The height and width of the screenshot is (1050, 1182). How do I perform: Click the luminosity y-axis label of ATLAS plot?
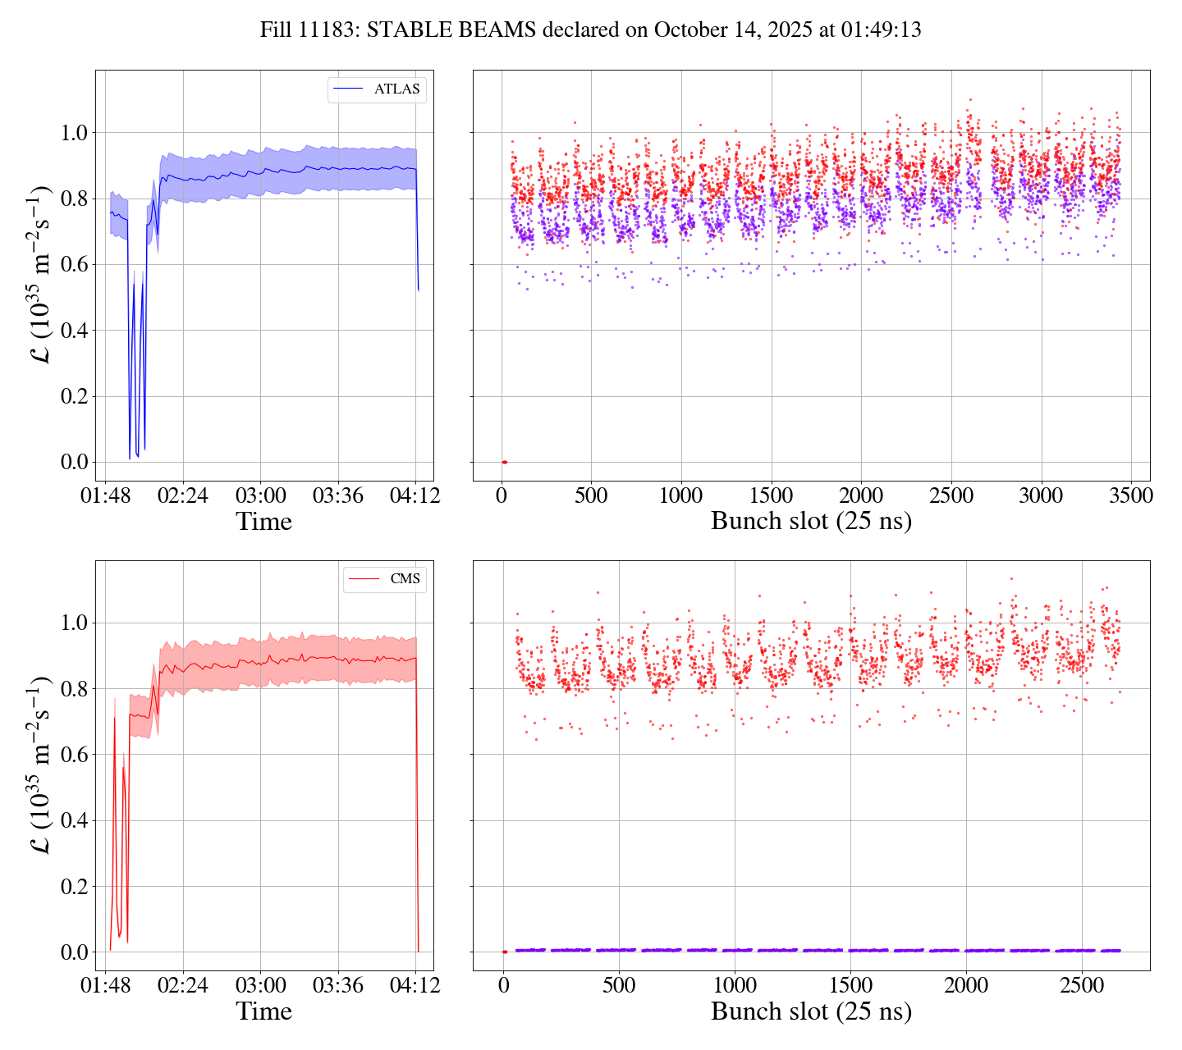pyautogui.click(x=40, y=276)
